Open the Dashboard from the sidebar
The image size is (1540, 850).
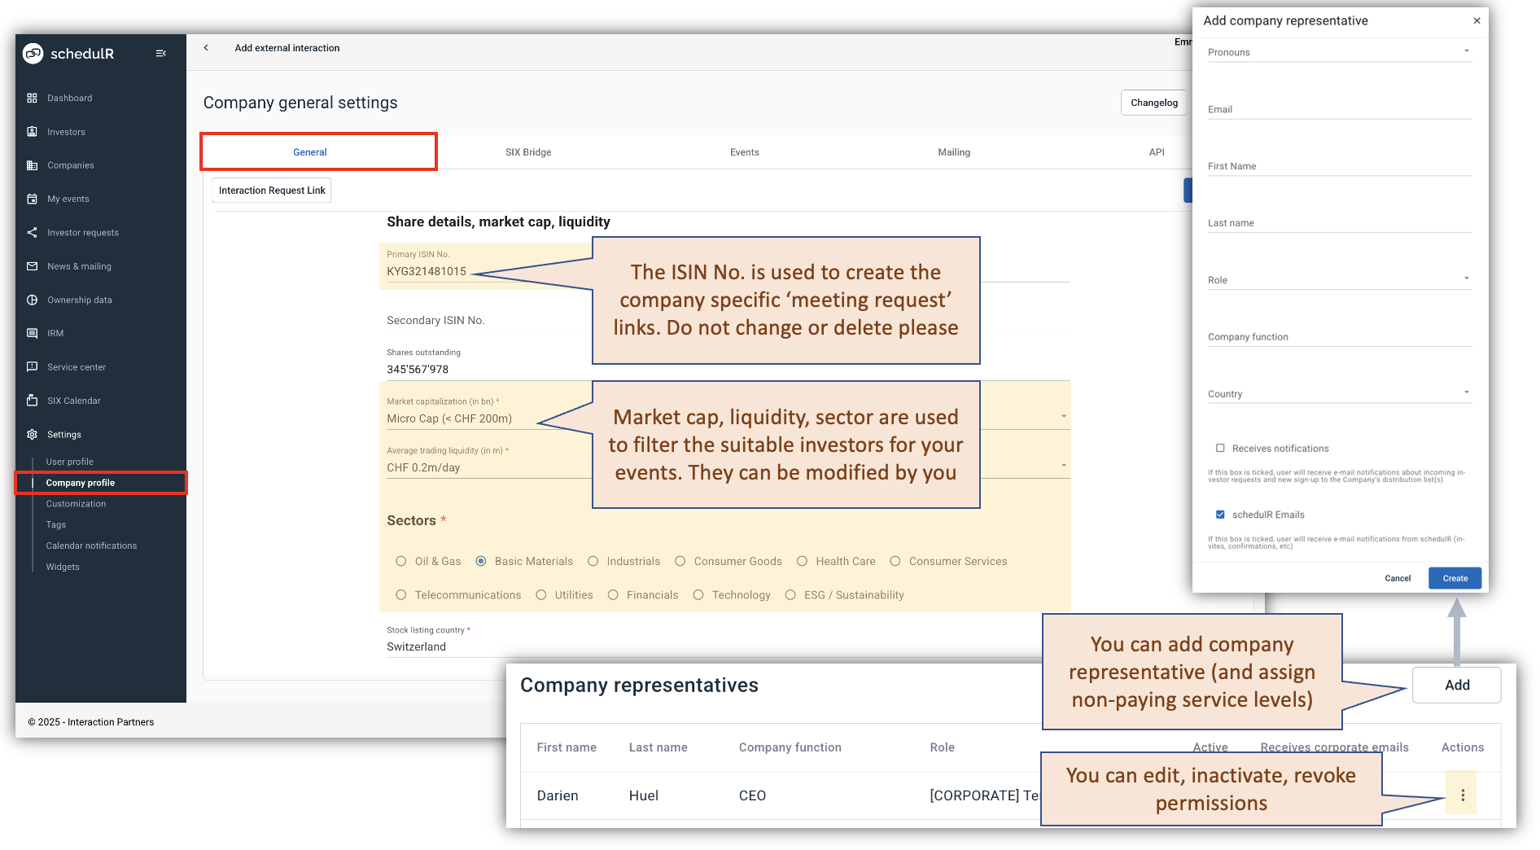pos(69,98)
